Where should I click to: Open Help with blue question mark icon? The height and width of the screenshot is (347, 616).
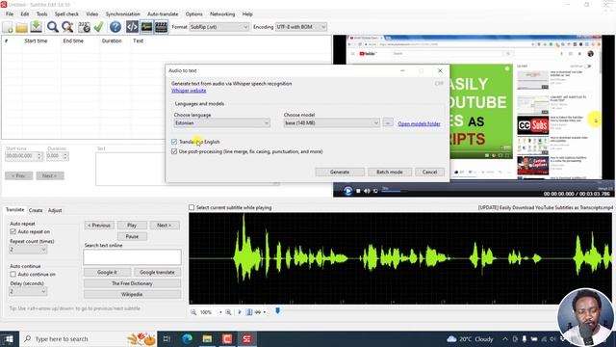(x=115, y=27)
